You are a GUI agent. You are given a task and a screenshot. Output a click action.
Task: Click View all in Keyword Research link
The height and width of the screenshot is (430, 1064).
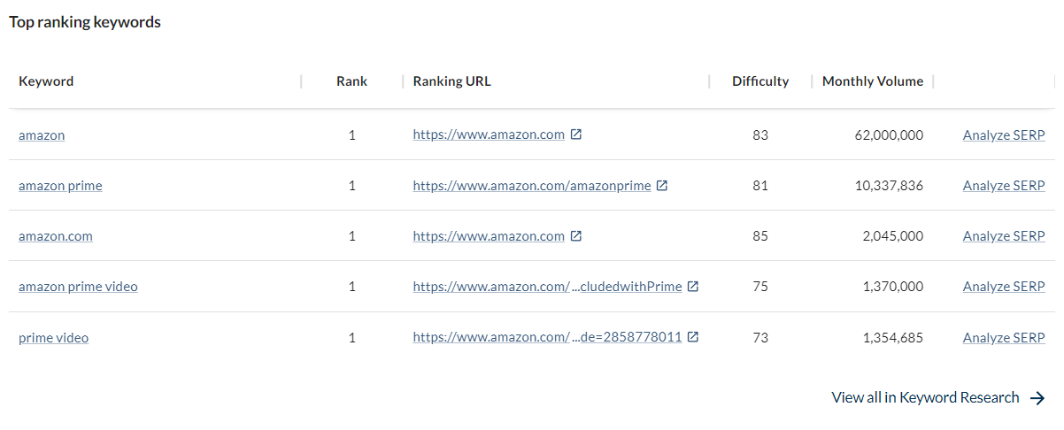925,398
